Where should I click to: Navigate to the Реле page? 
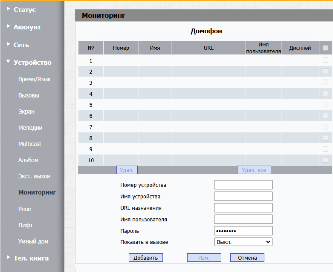25,209
